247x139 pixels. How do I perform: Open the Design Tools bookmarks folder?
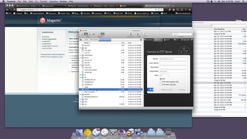click(64, 13)
